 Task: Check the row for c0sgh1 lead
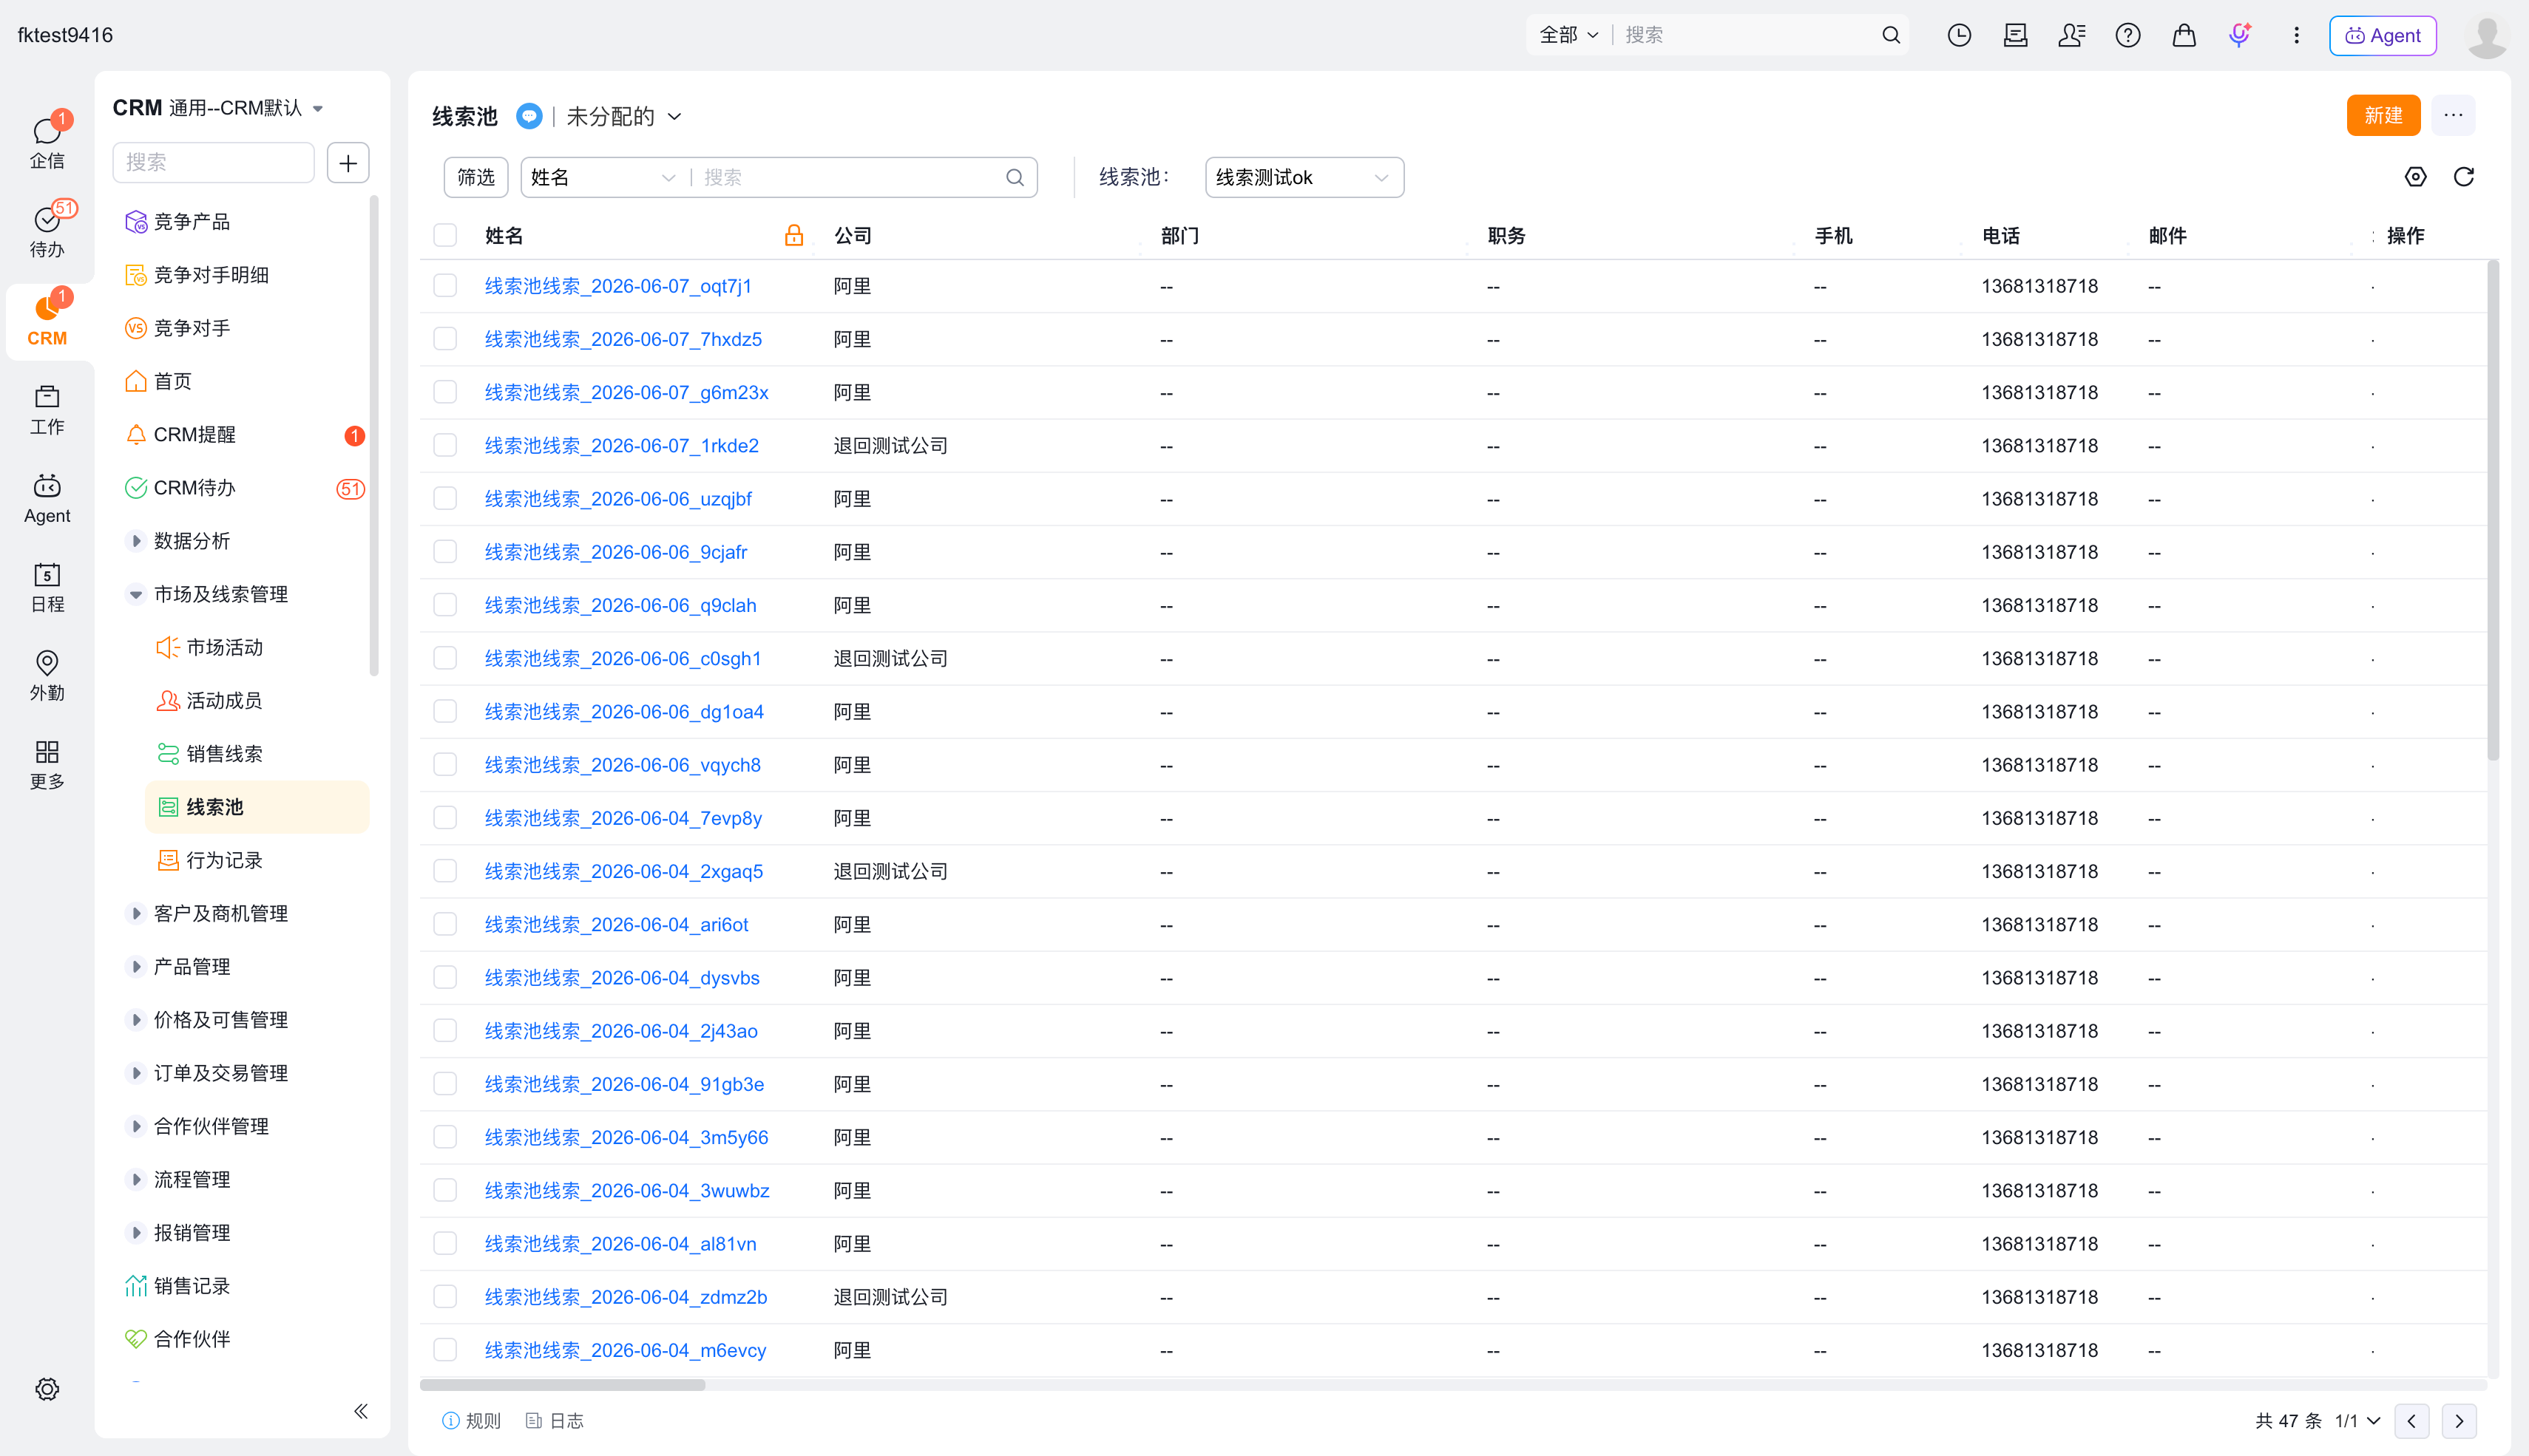click(445, 658)
